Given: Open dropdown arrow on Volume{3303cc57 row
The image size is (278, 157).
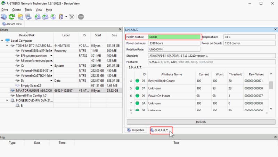Looking at the screenshot, I should 51,51.
